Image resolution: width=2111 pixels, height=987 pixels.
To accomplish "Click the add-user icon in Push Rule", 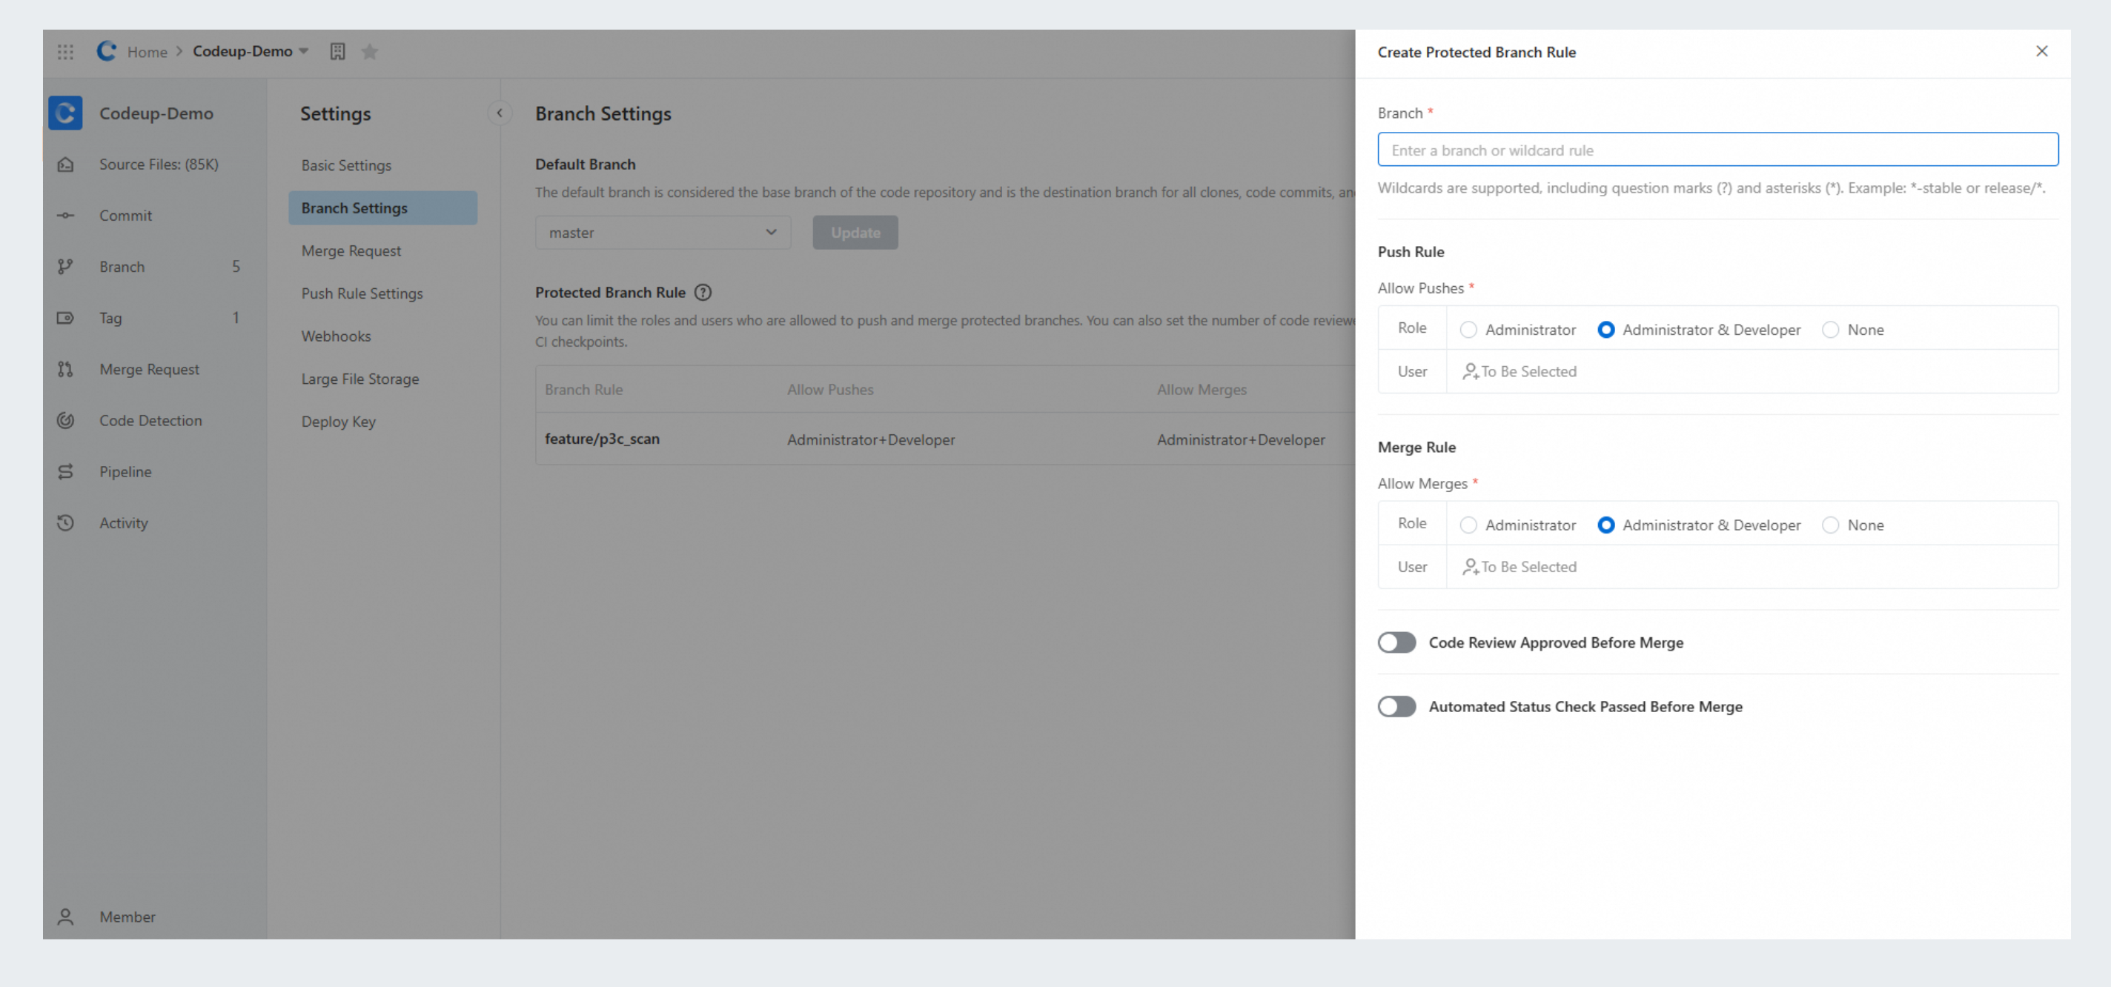I will coord(1470,372).
